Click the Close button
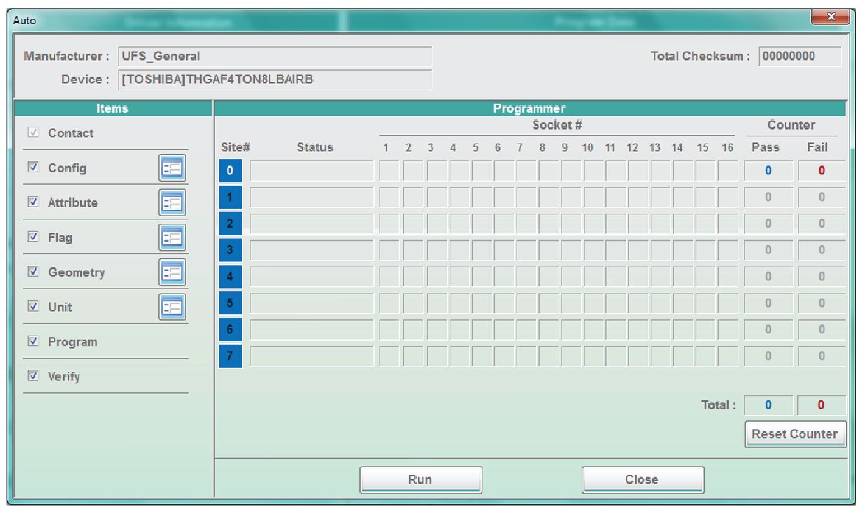 point(643,479)
